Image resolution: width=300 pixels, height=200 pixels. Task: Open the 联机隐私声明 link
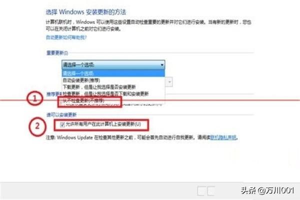point(223,137)
